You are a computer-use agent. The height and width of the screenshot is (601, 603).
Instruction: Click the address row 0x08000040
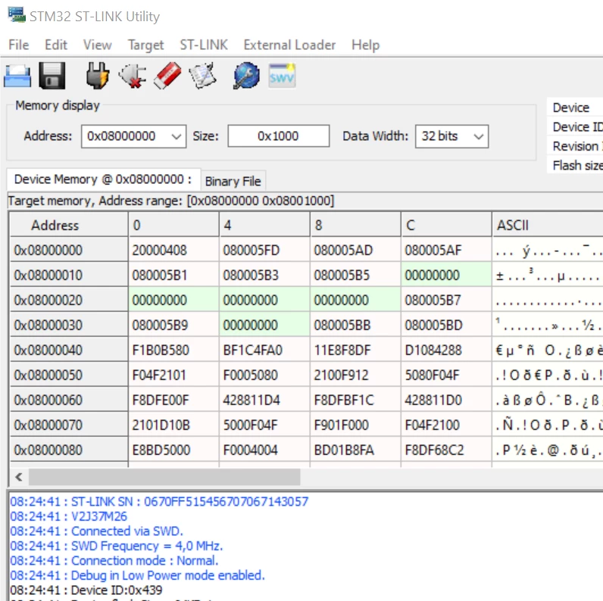(x=69, y=350)
